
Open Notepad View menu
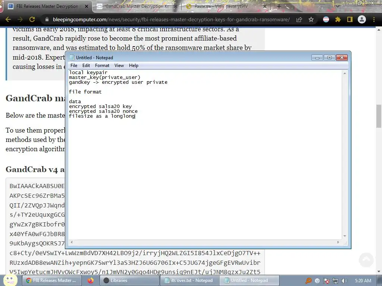click(x=119, y=66)
